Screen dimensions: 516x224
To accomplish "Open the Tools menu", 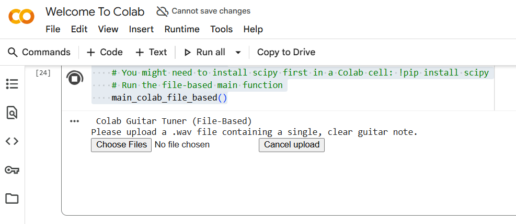I will (x=221, y=29).
